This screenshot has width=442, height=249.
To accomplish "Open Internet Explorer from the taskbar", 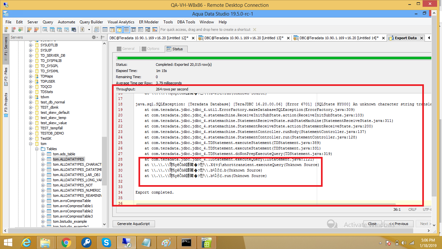I will 26,242.
